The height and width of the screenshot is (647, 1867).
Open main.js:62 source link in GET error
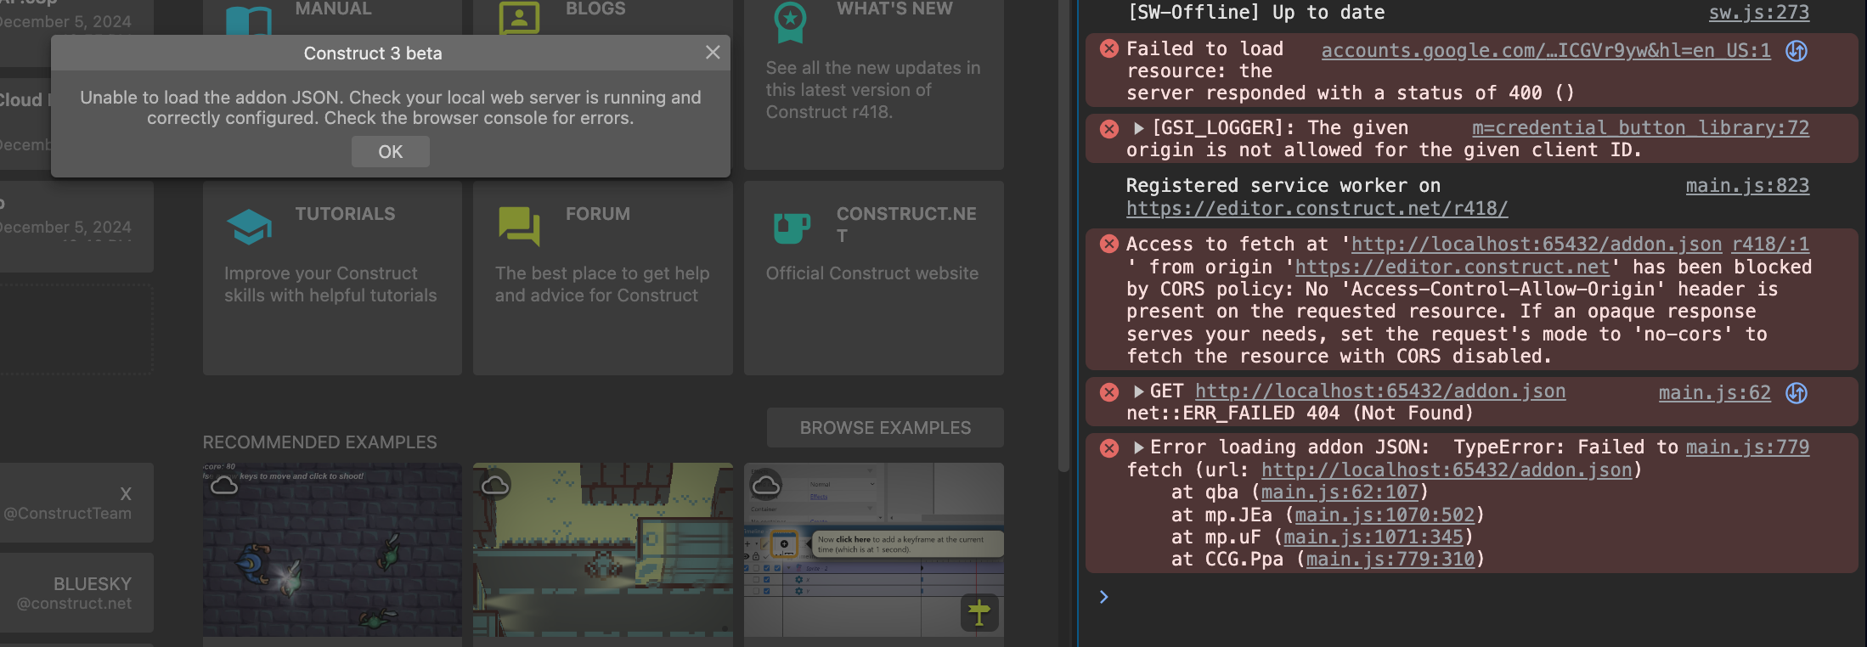pos(1715,392)
